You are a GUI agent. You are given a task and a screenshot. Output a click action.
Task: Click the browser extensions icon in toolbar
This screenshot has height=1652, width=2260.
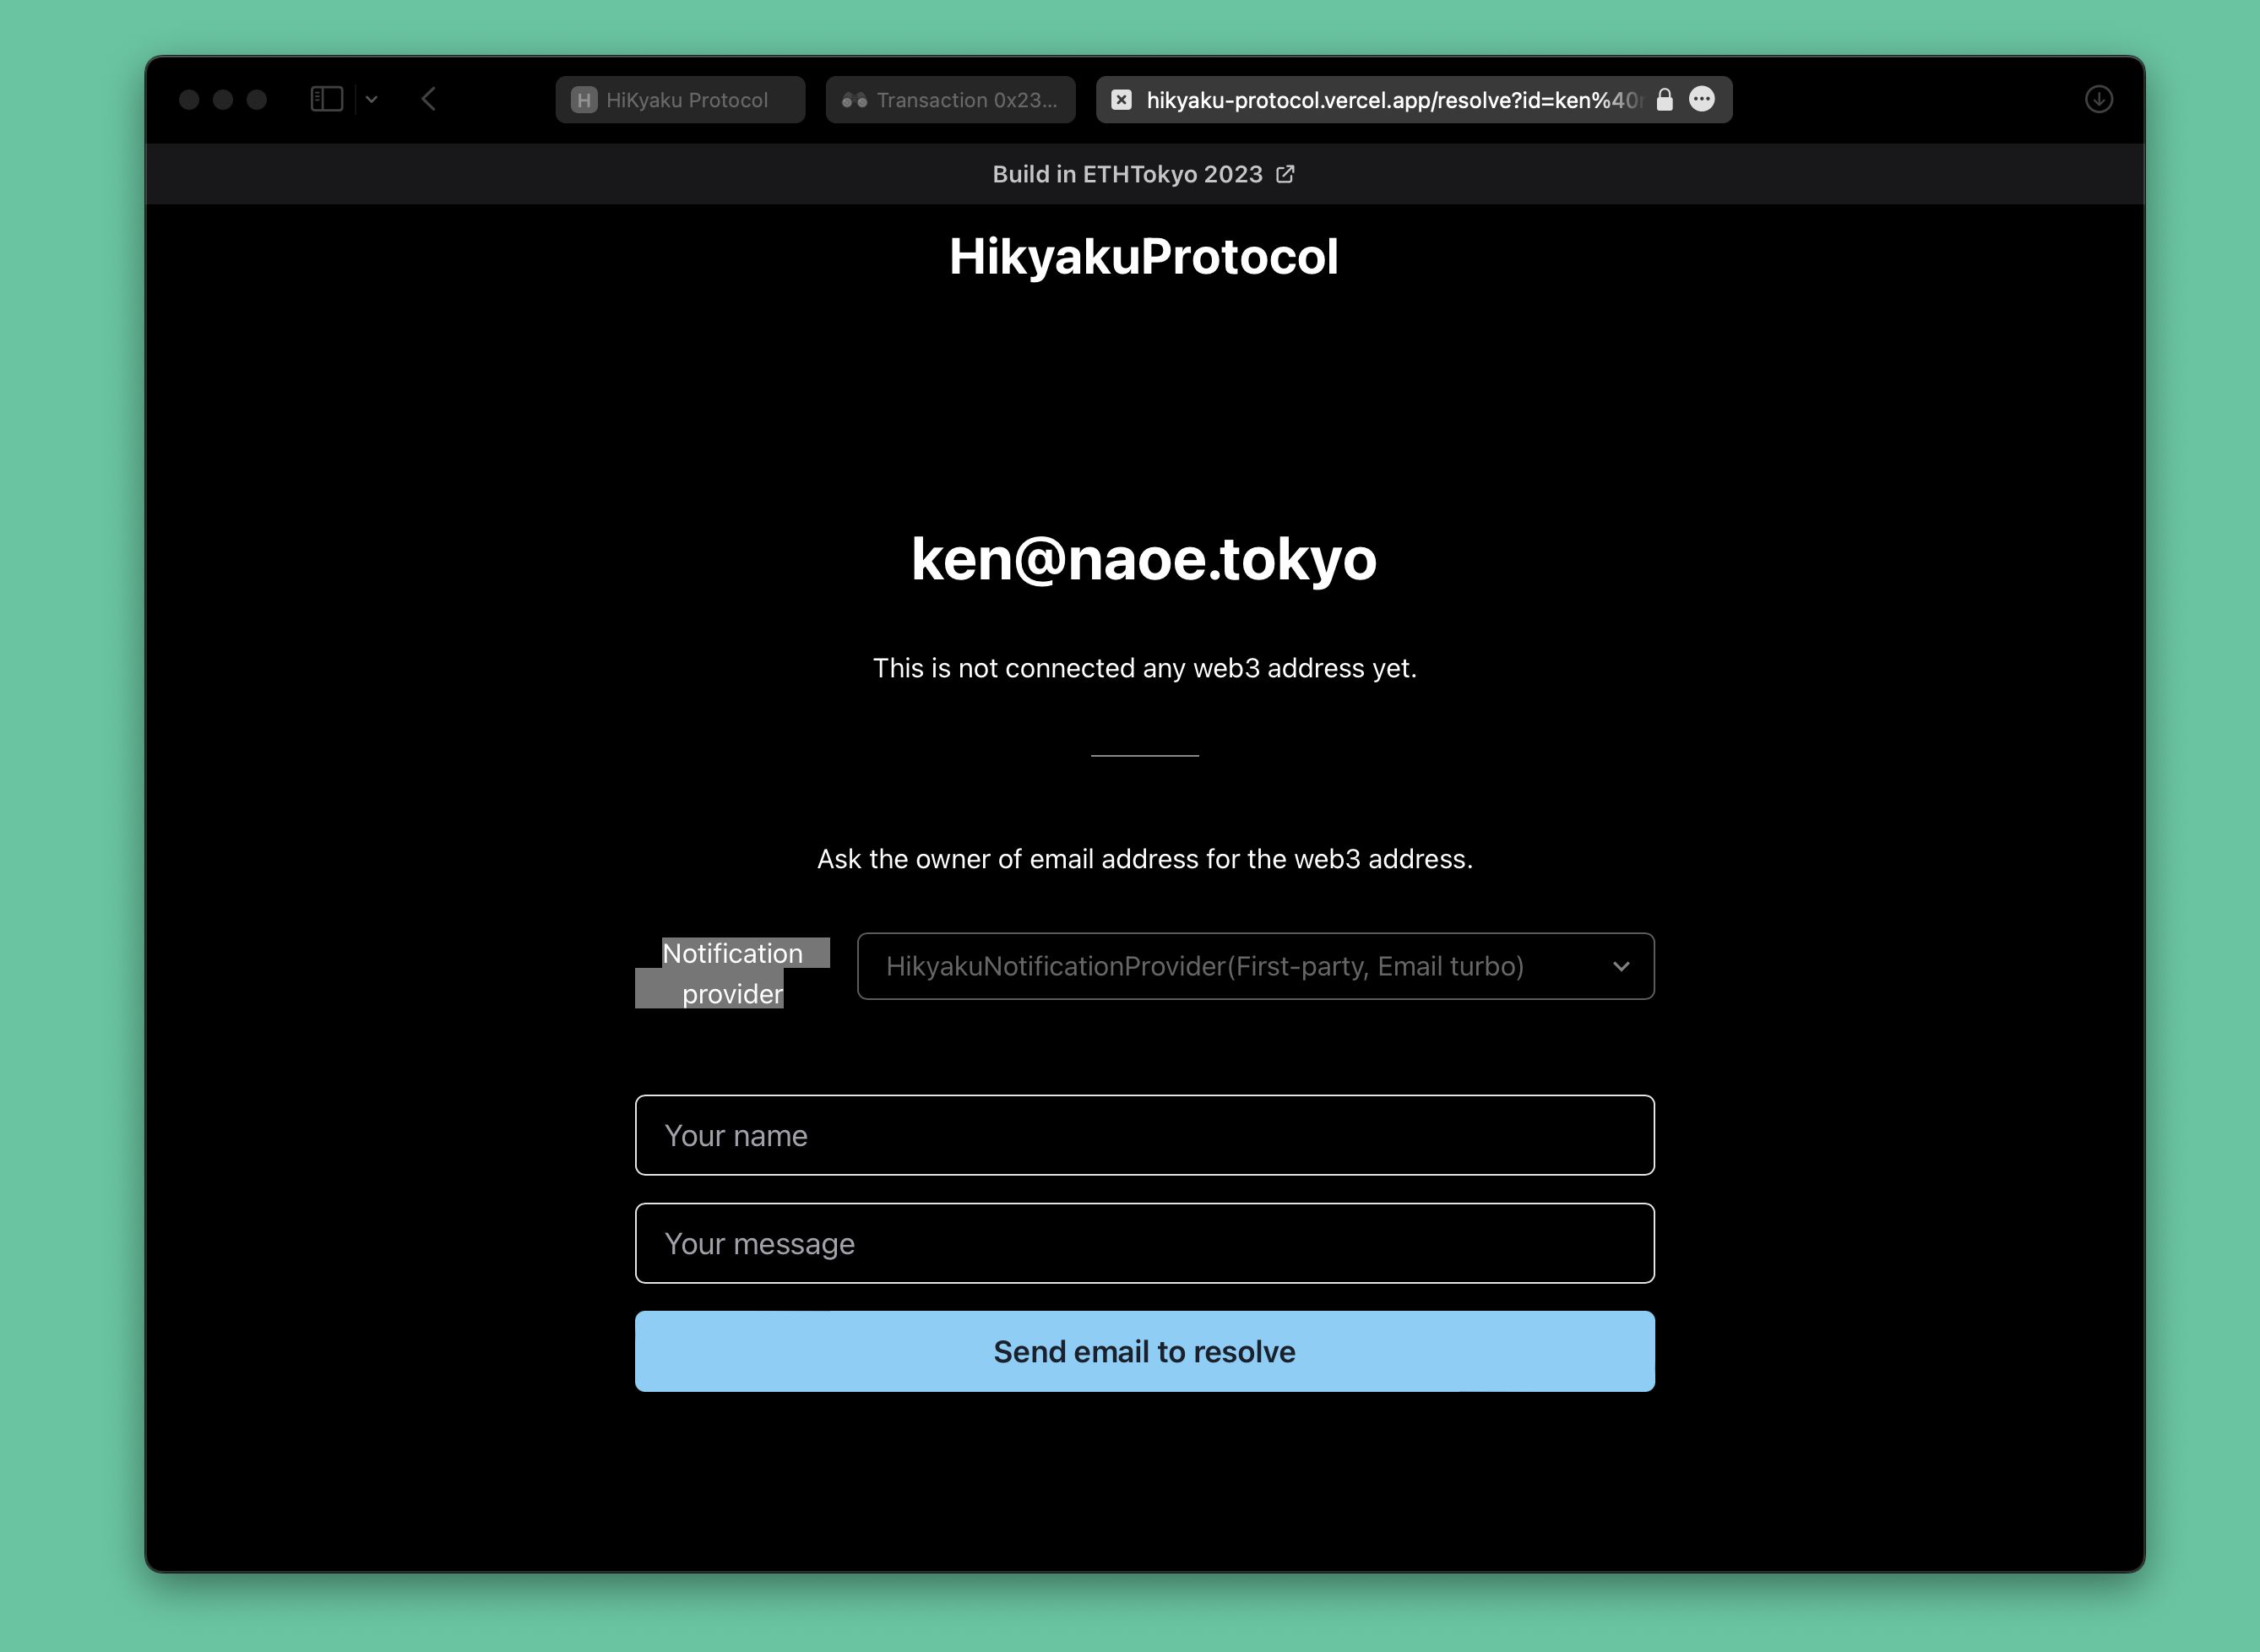pos(1702,100)
